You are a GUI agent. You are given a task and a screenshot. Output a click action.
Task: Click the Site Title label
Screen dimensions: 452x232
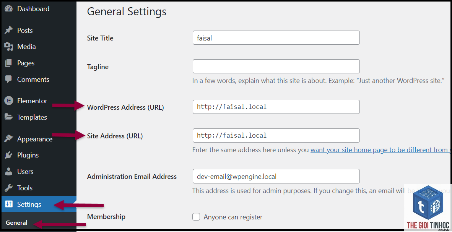point(100,38)
